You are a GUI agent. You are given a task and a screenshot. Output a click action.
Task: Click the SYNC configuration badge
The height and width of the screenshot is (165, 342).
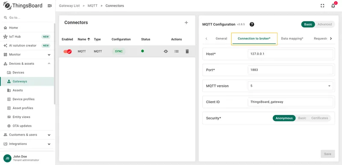(119, 52)
